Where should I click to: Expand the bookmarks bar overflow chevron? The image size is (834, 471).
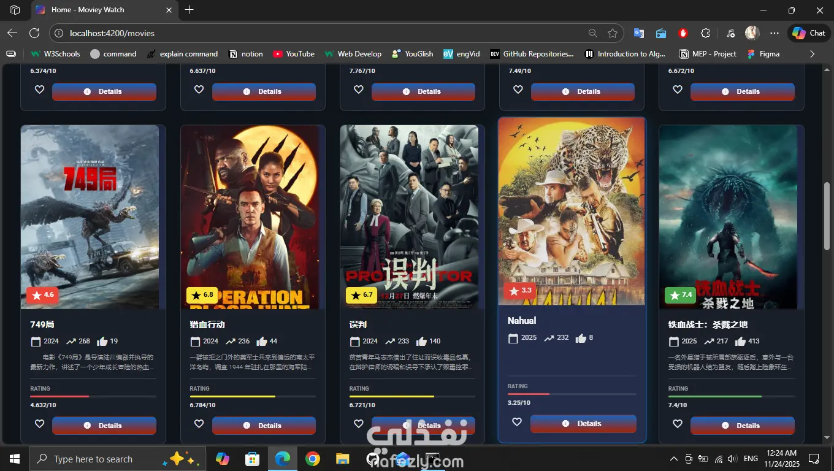click(813, 54)
